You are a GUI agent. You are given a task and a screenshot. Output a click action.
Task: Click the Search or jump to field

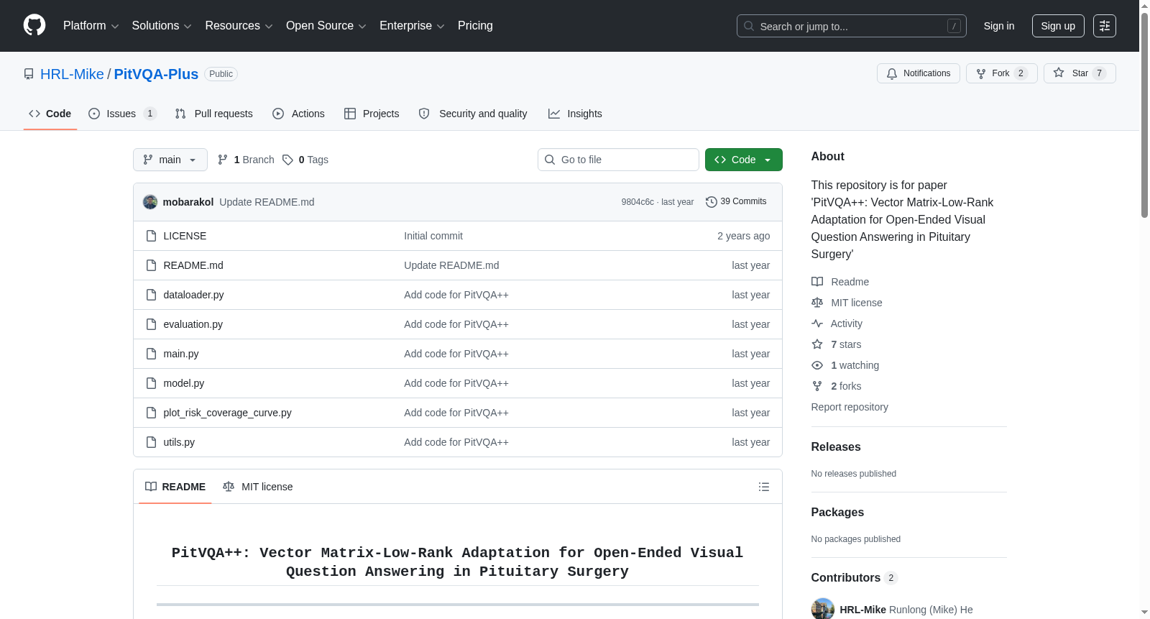[x=852, y=26]
